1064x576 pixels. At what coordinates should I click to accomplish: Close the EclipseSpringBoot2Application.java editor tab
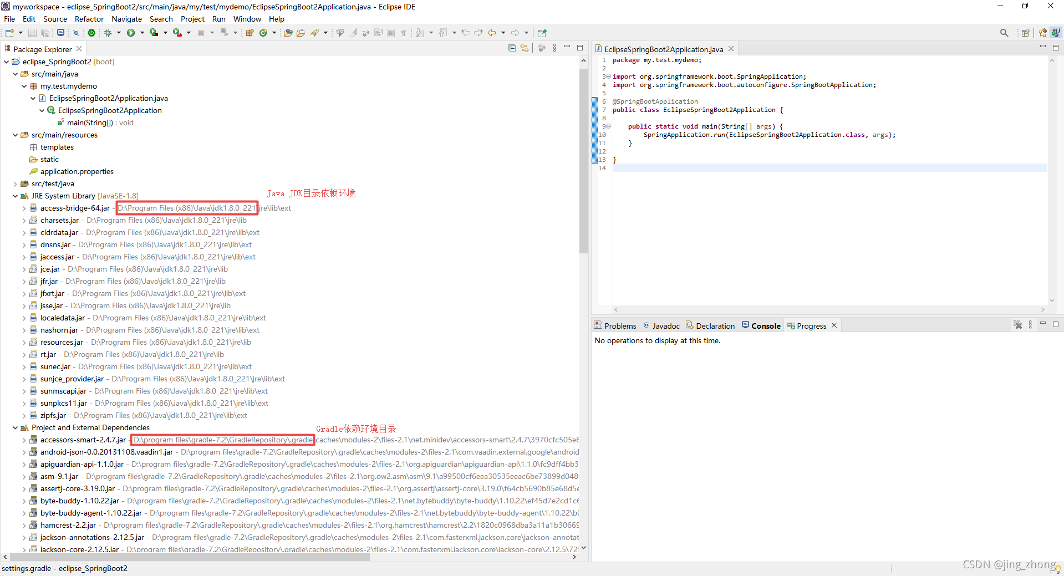coord(731,49)
